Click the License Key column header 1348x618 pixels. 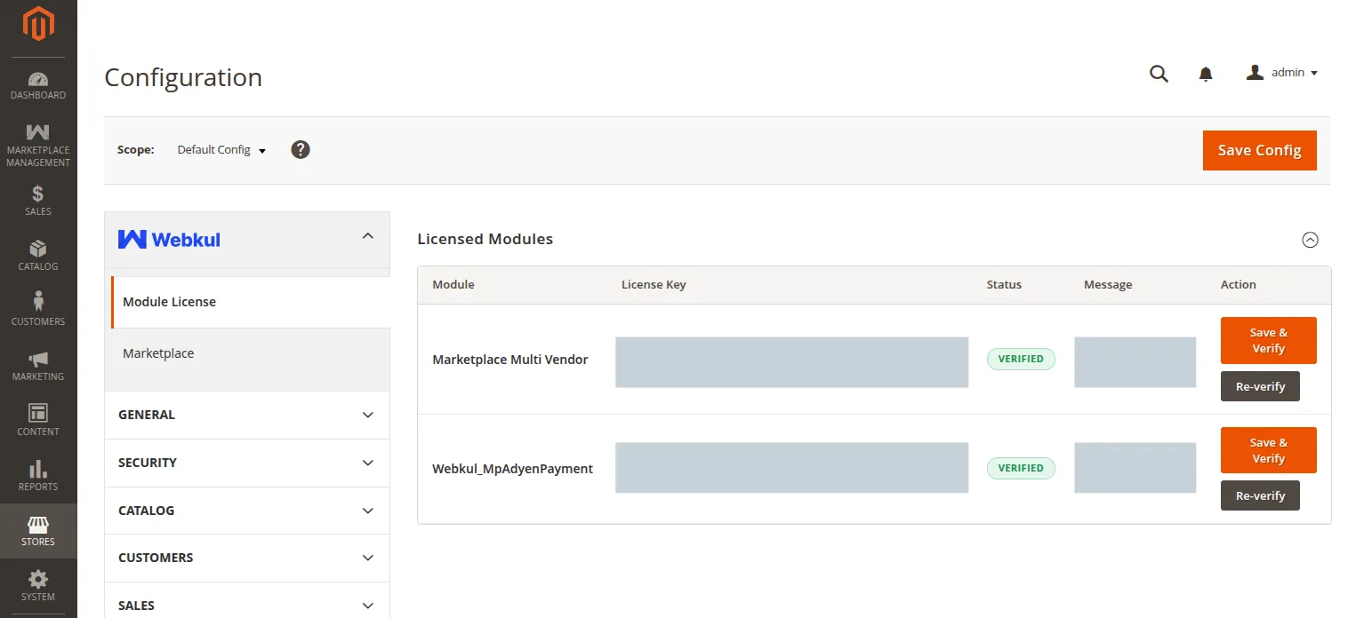654,285
